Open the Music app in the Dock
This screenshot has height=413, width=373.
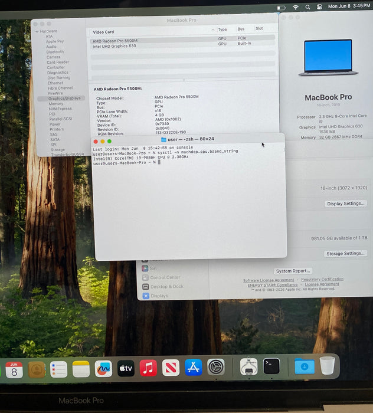(148, 368)
